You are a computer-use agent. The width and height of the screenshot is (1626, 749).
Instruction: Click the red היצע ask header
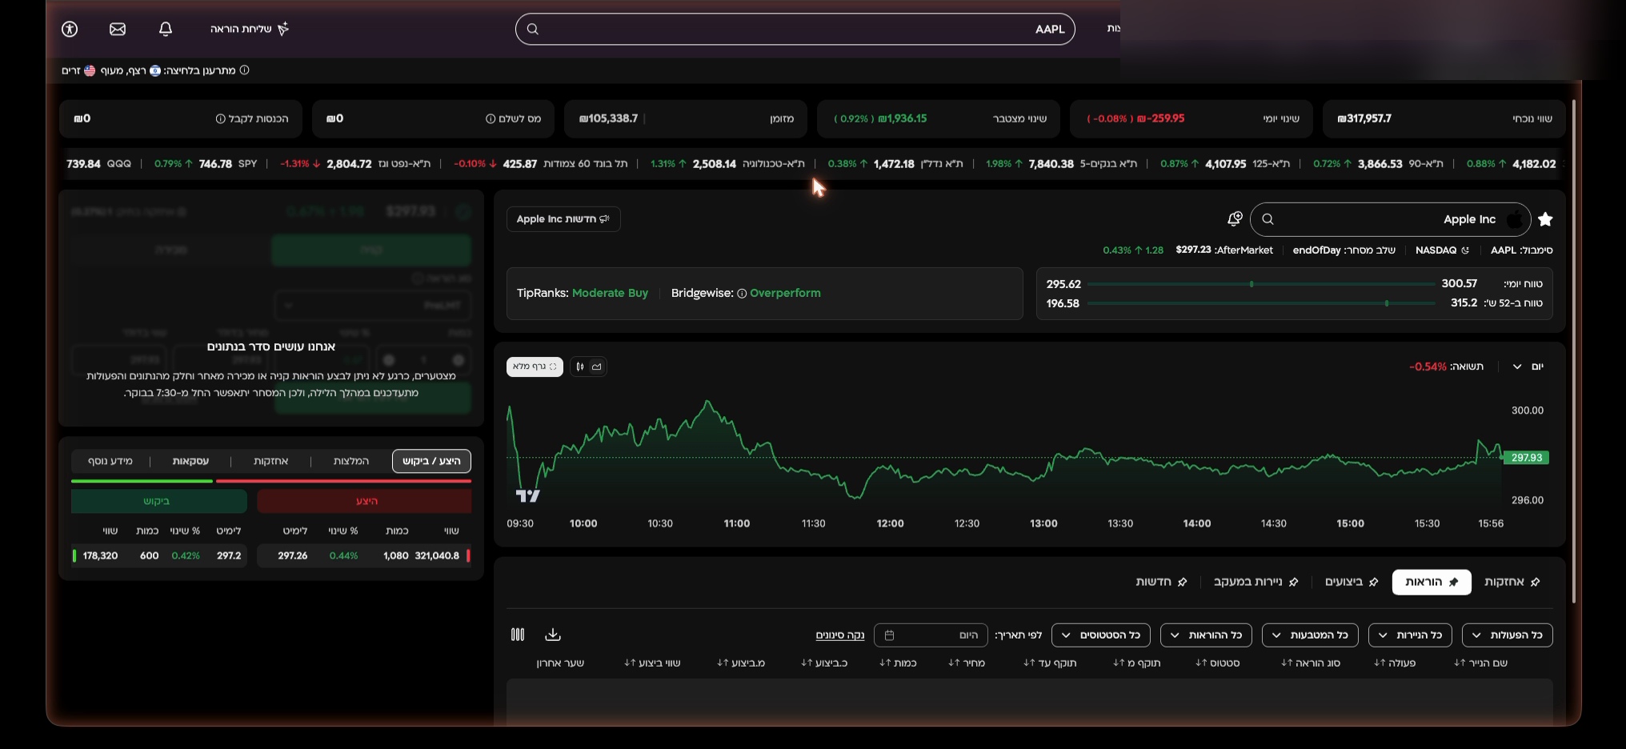click(x=364, y=501)
